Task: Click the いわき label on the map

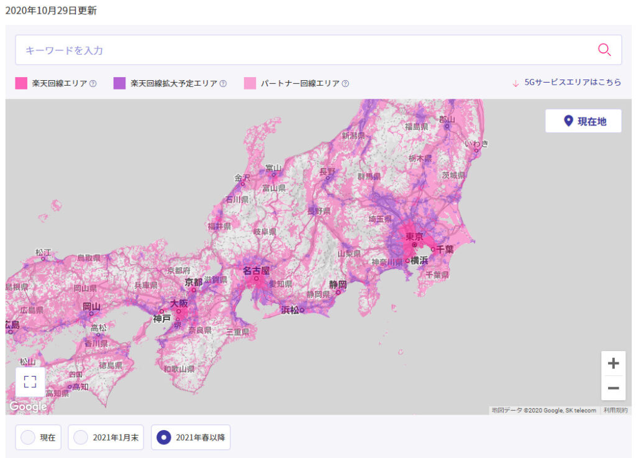Action: click(476, 143)
